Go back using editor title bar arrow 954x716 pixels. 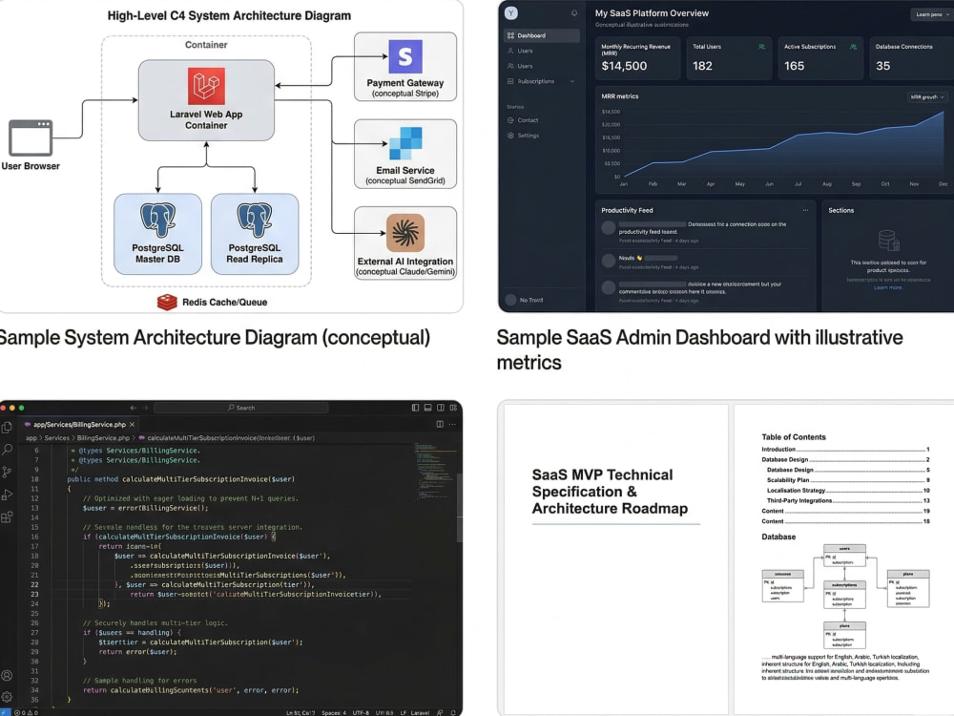click(x=133, y=408)
